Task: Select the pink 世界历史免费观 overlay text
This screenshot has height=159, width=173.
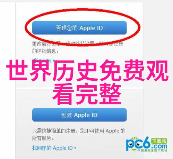Action: [87, 71]
